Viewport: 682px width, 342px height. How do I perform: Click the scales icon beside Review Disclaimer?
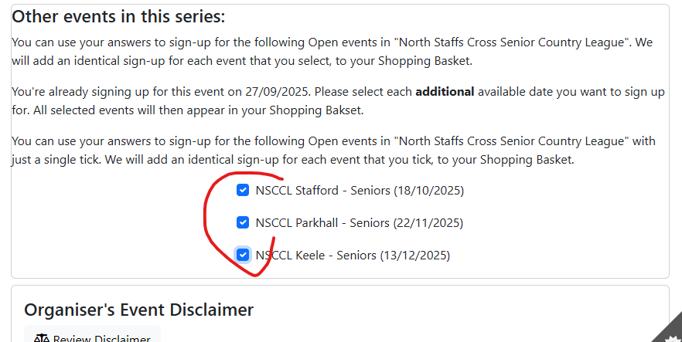[42, 339]
